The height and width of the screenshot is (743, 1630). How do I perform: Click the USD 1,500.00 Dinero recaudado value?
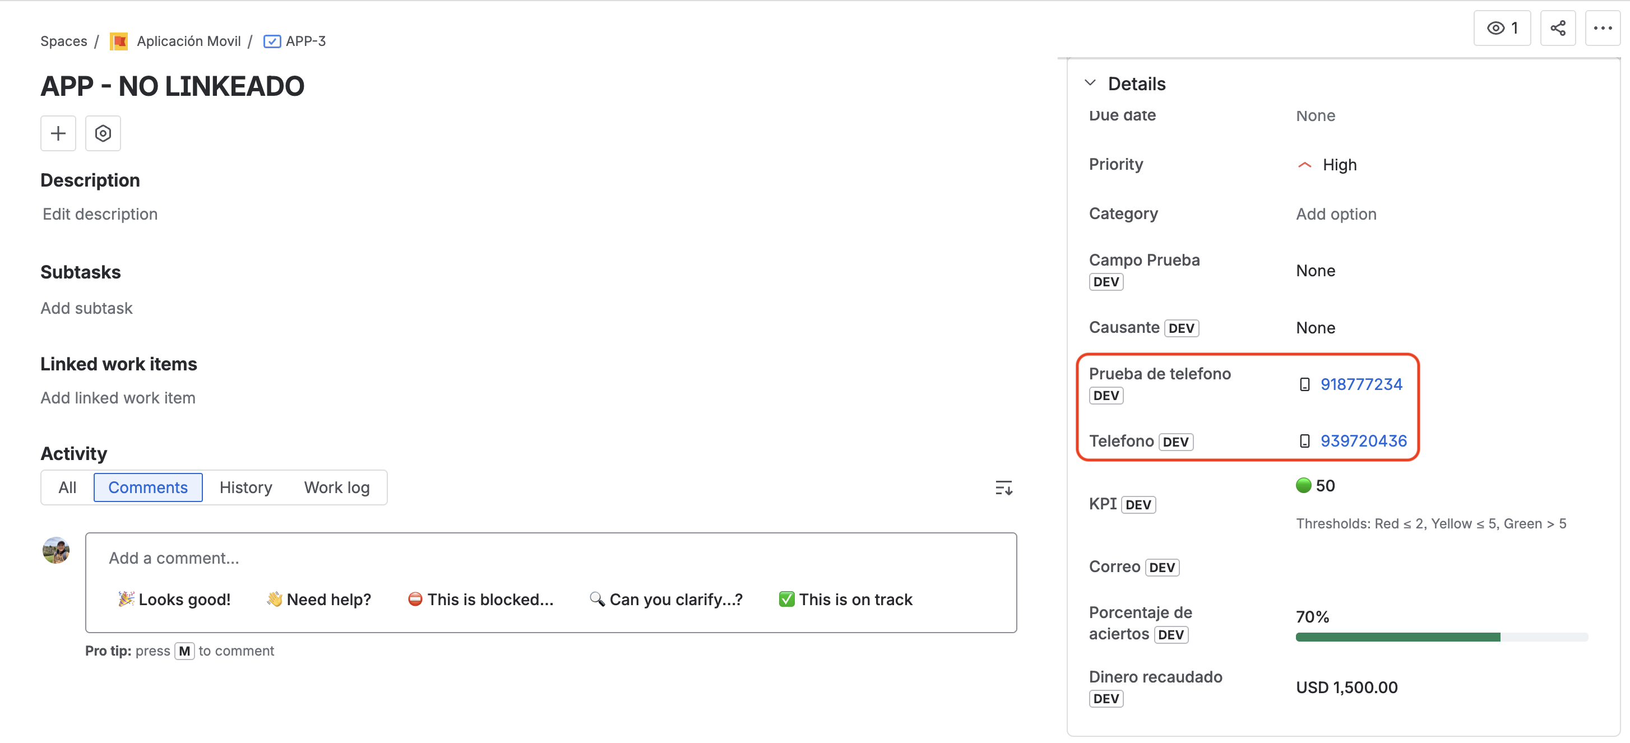coord(1346,688)
